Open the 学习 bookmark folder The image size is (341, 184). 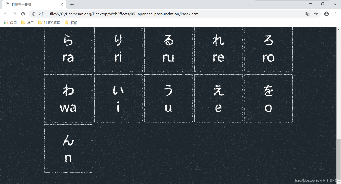coord(27,23)
